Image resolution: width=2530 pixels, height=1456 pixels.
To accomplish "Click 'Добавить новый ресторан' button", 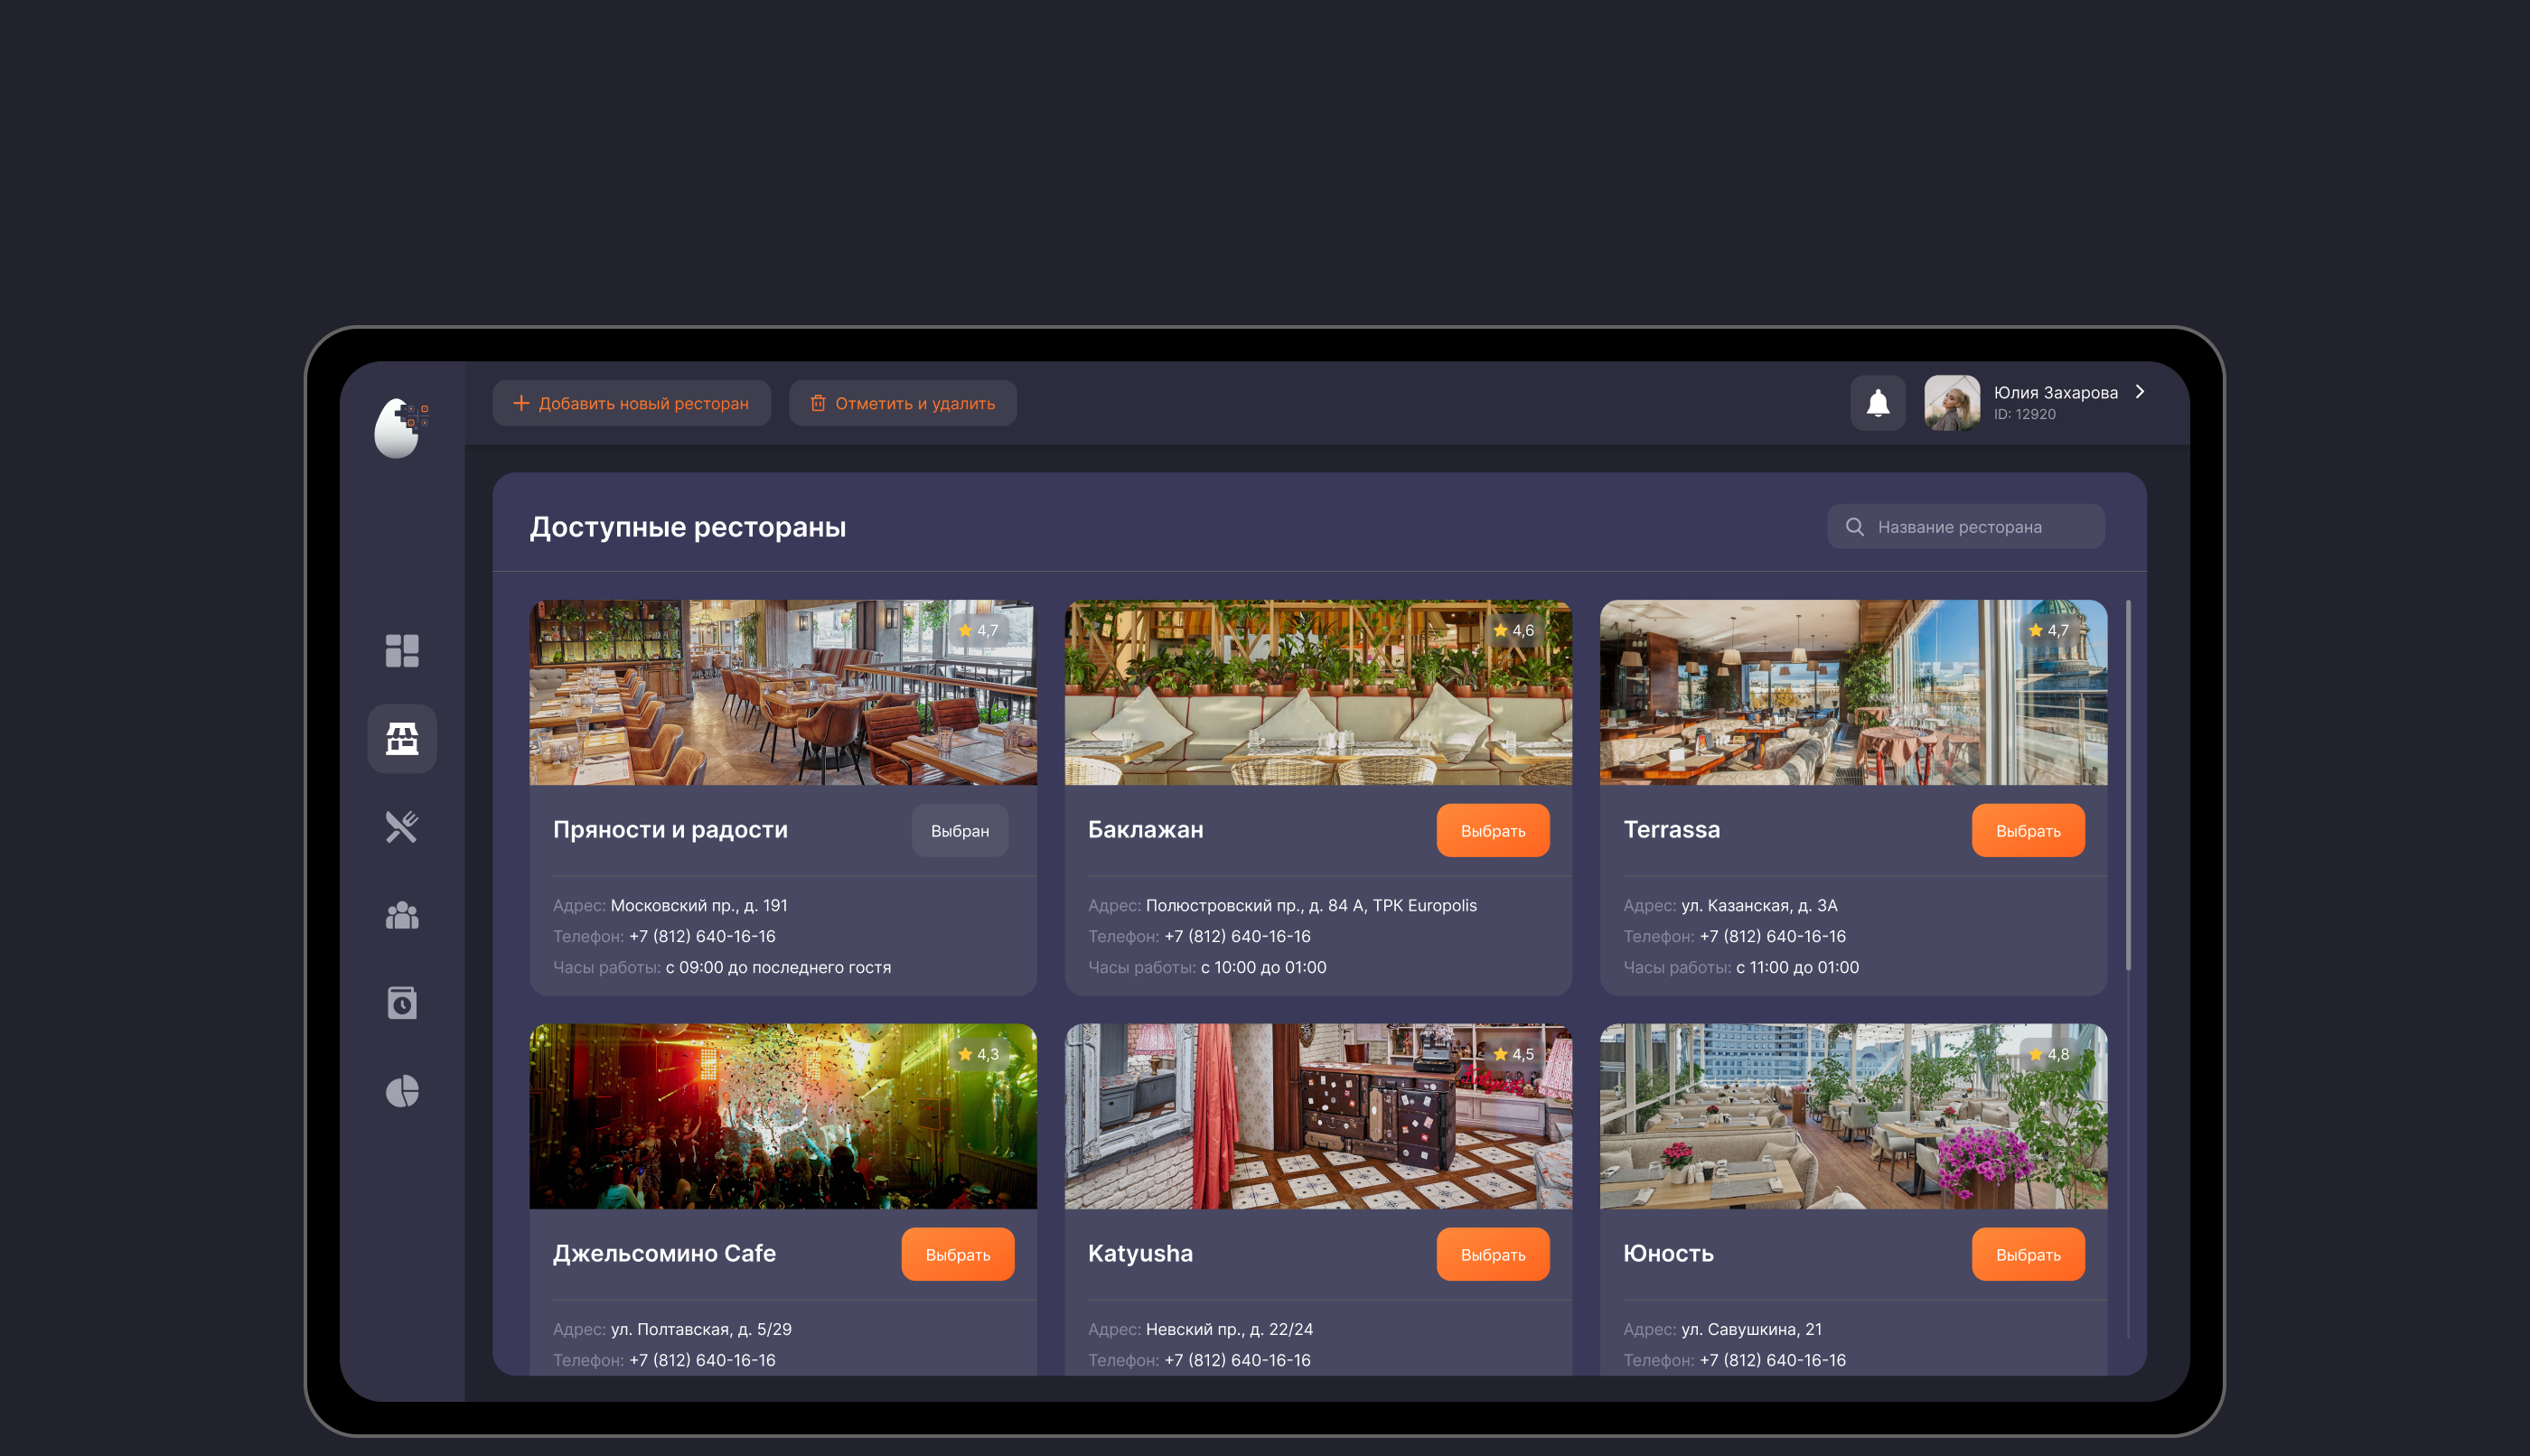I will (632, 403).
